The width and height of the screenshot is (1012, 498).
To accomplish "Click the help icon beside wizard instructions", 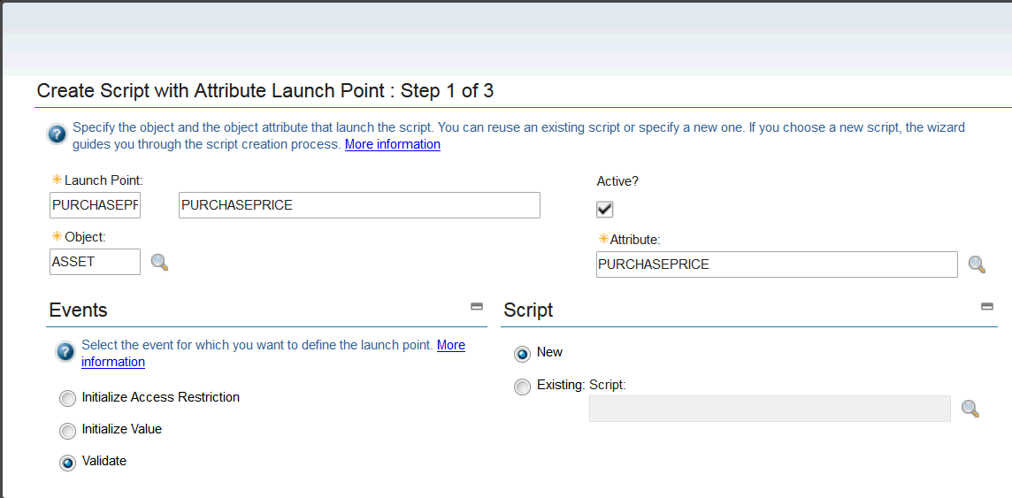I will [57, 134].
